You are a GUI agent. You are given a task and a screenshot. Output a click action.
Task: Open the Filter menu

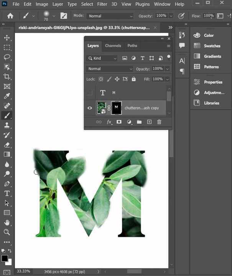(102, 4)
